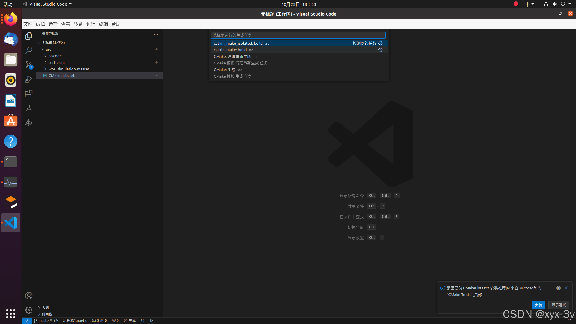Viewport: 576px width, 324px height.
Task: Click the gear for catkin_make_isolated task
Action: pos(380,43)
